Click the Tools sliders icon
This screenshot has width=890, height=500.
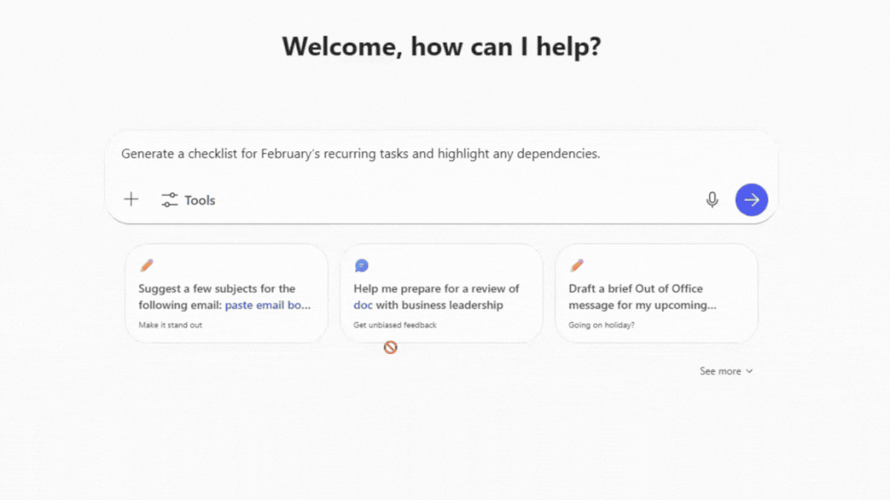pos(169,200)
